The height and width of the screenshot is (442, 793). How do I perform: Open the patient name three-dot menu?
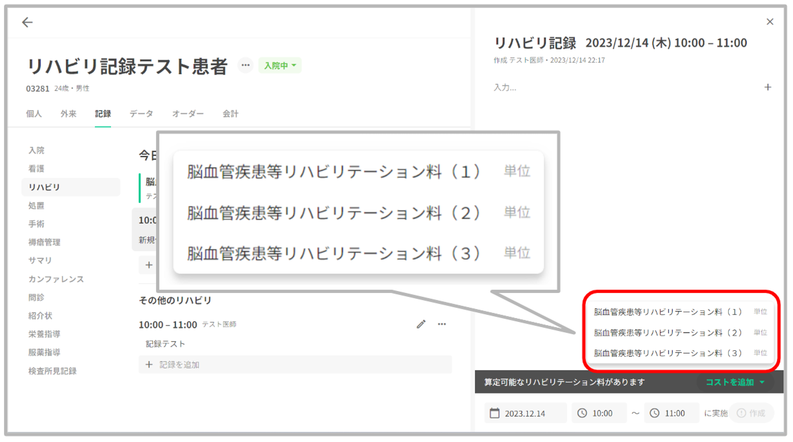coord(245,65)
